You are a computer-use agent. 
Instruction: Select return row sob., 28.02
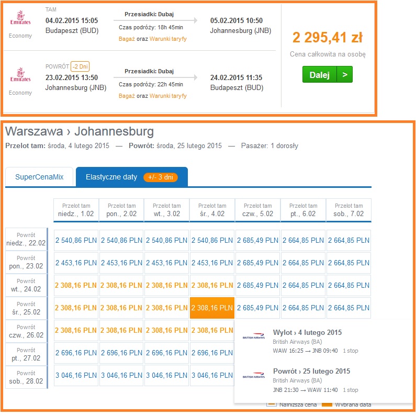[26, 377]
